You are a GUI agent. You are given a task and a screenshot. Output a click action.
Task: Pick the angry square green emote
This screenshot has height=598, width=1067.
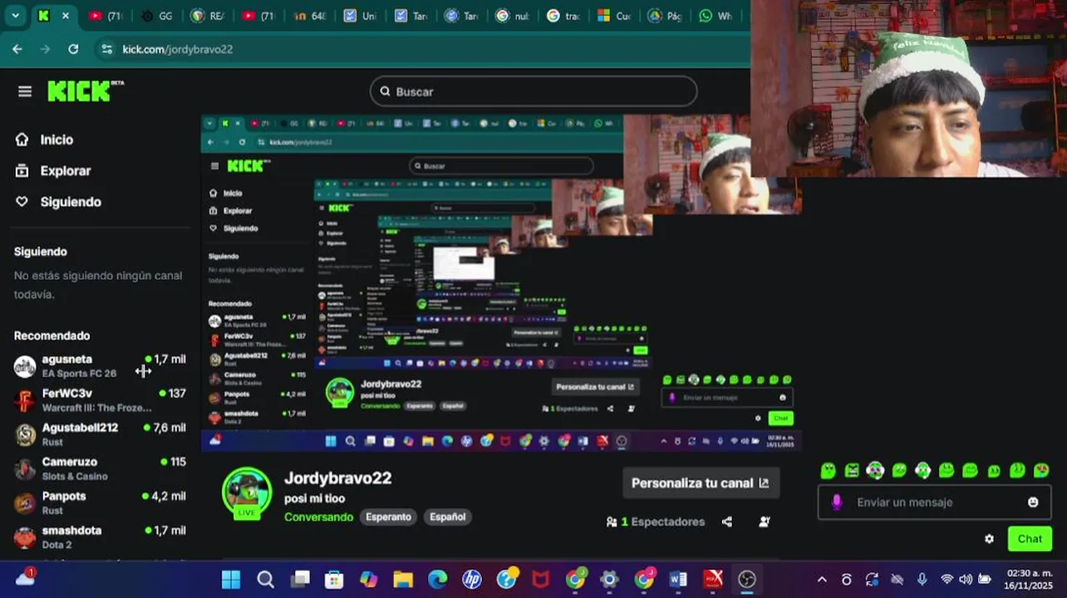[x=852, y=471]
